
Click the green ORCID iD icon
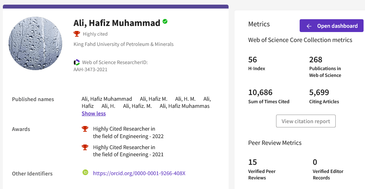point(85,173)
